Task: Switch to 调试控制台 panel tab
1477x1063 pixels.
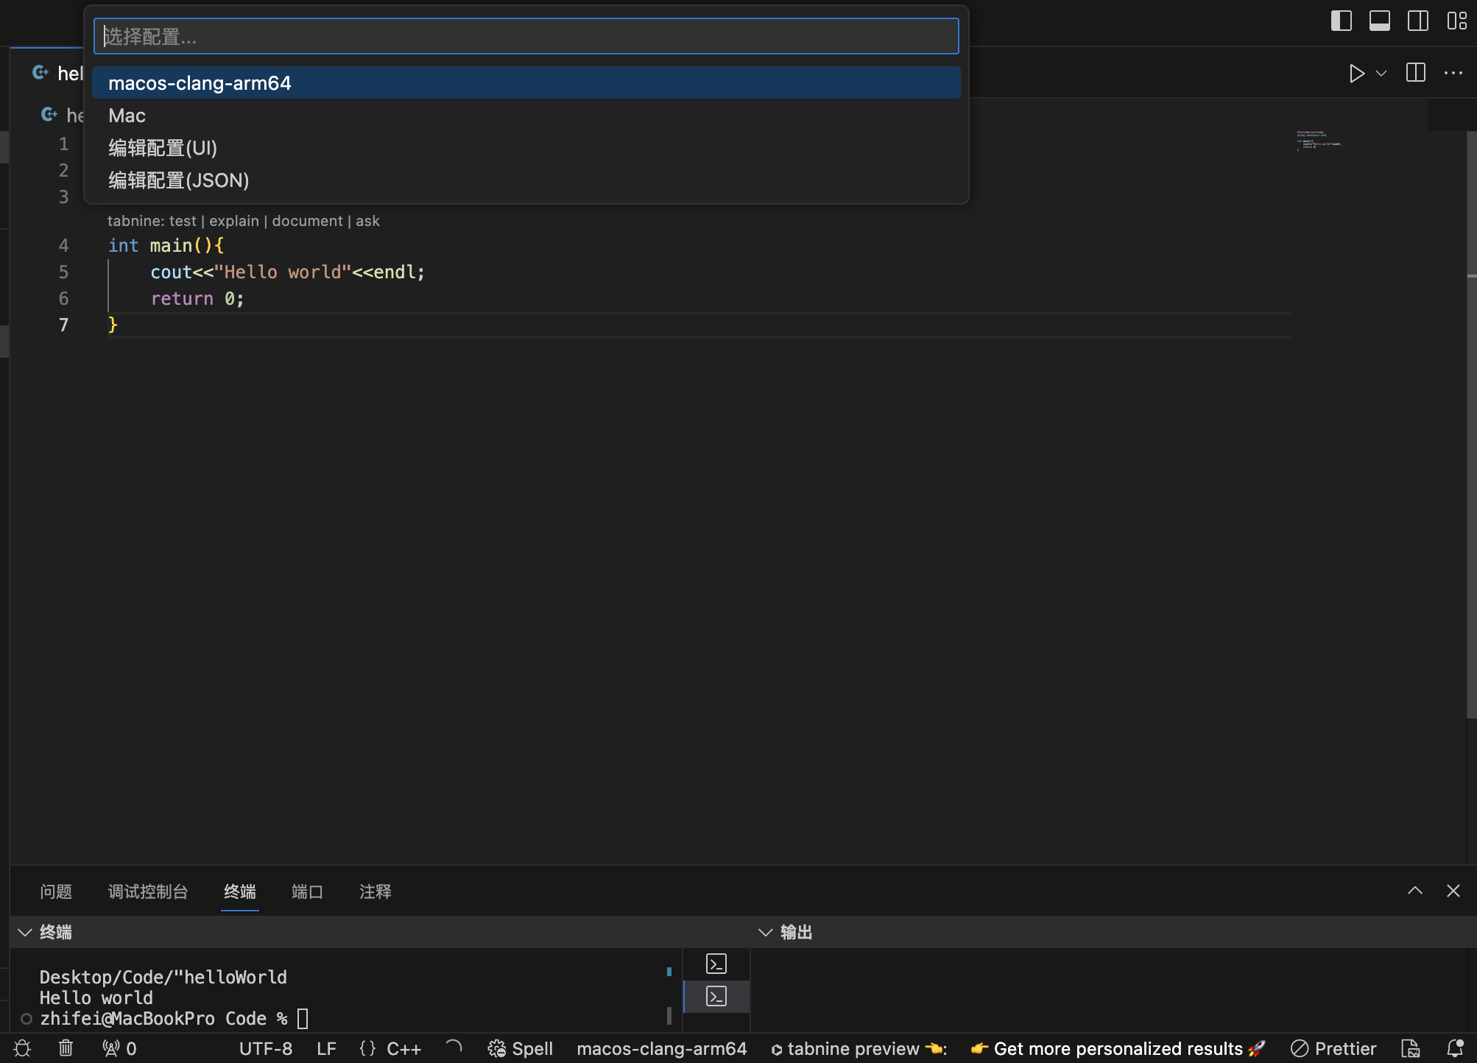Action: point(148,891)
